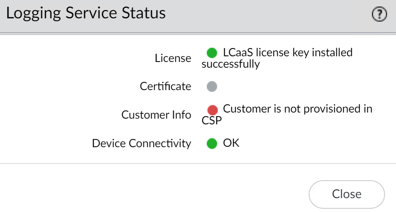The height and width of the screenshot is (212, 396).
Task: Click the Customer Info field label
Action: point(156,115)
